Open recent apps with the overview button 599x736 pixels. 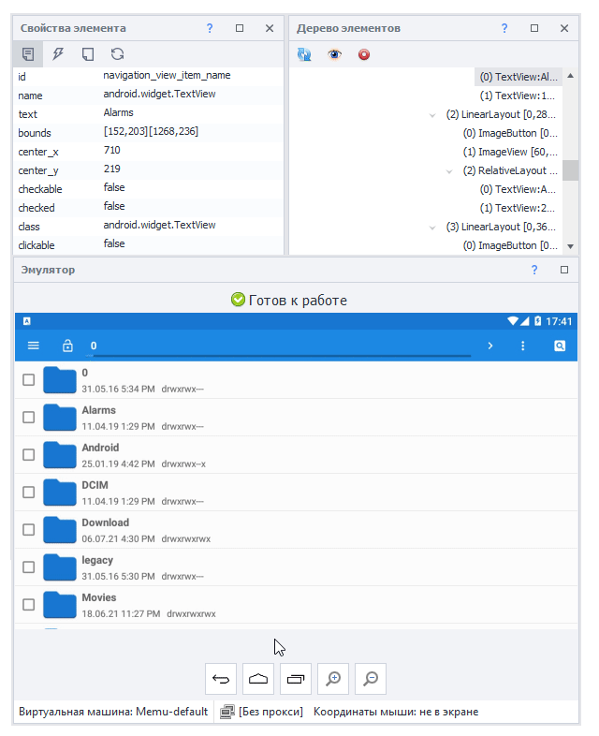(297, 678)
